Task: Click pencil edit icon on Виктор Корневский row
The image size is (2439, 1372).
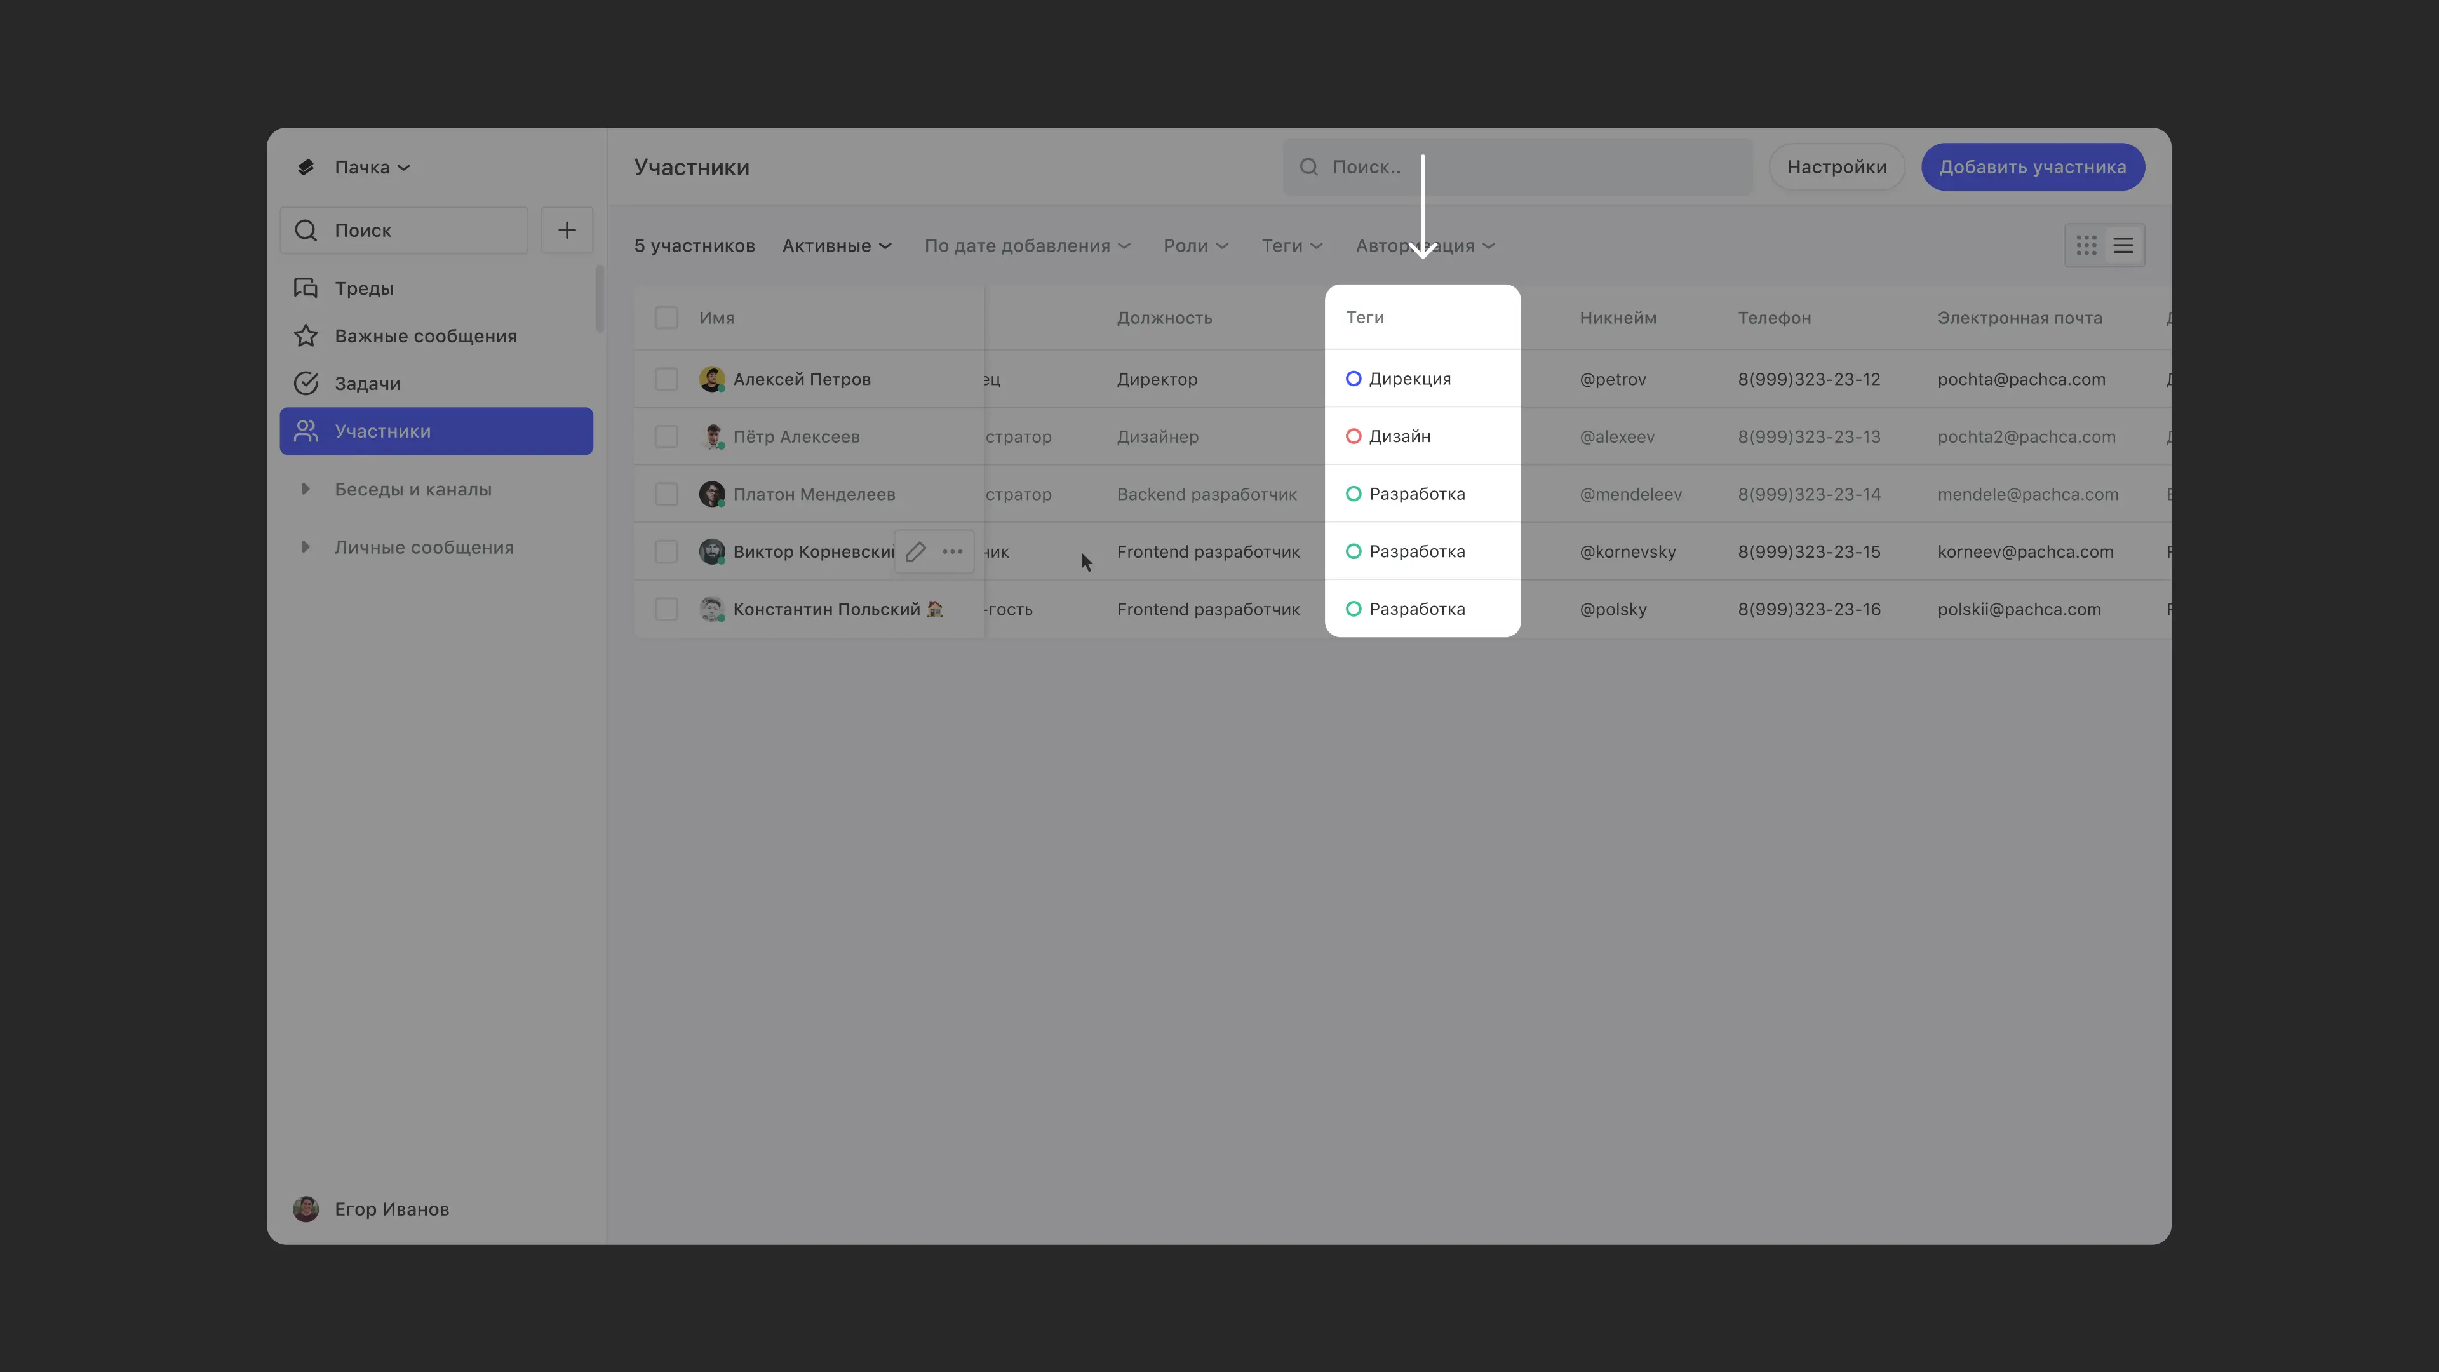Action: pos(915,552)
